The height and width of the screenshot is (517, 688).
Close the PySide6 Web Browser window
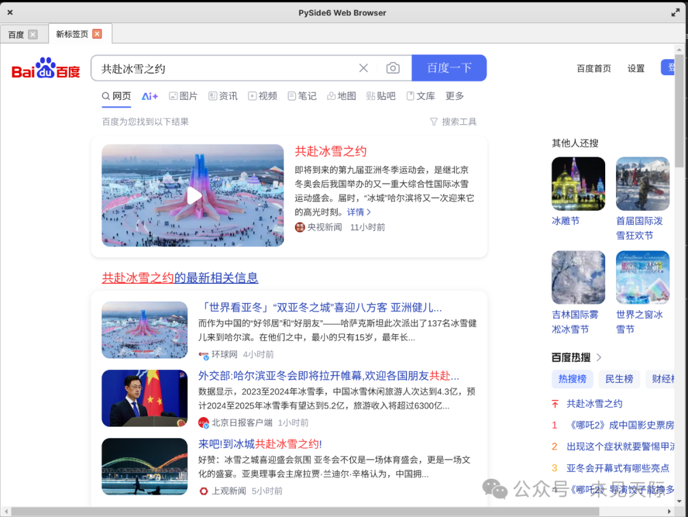[10, 12]
